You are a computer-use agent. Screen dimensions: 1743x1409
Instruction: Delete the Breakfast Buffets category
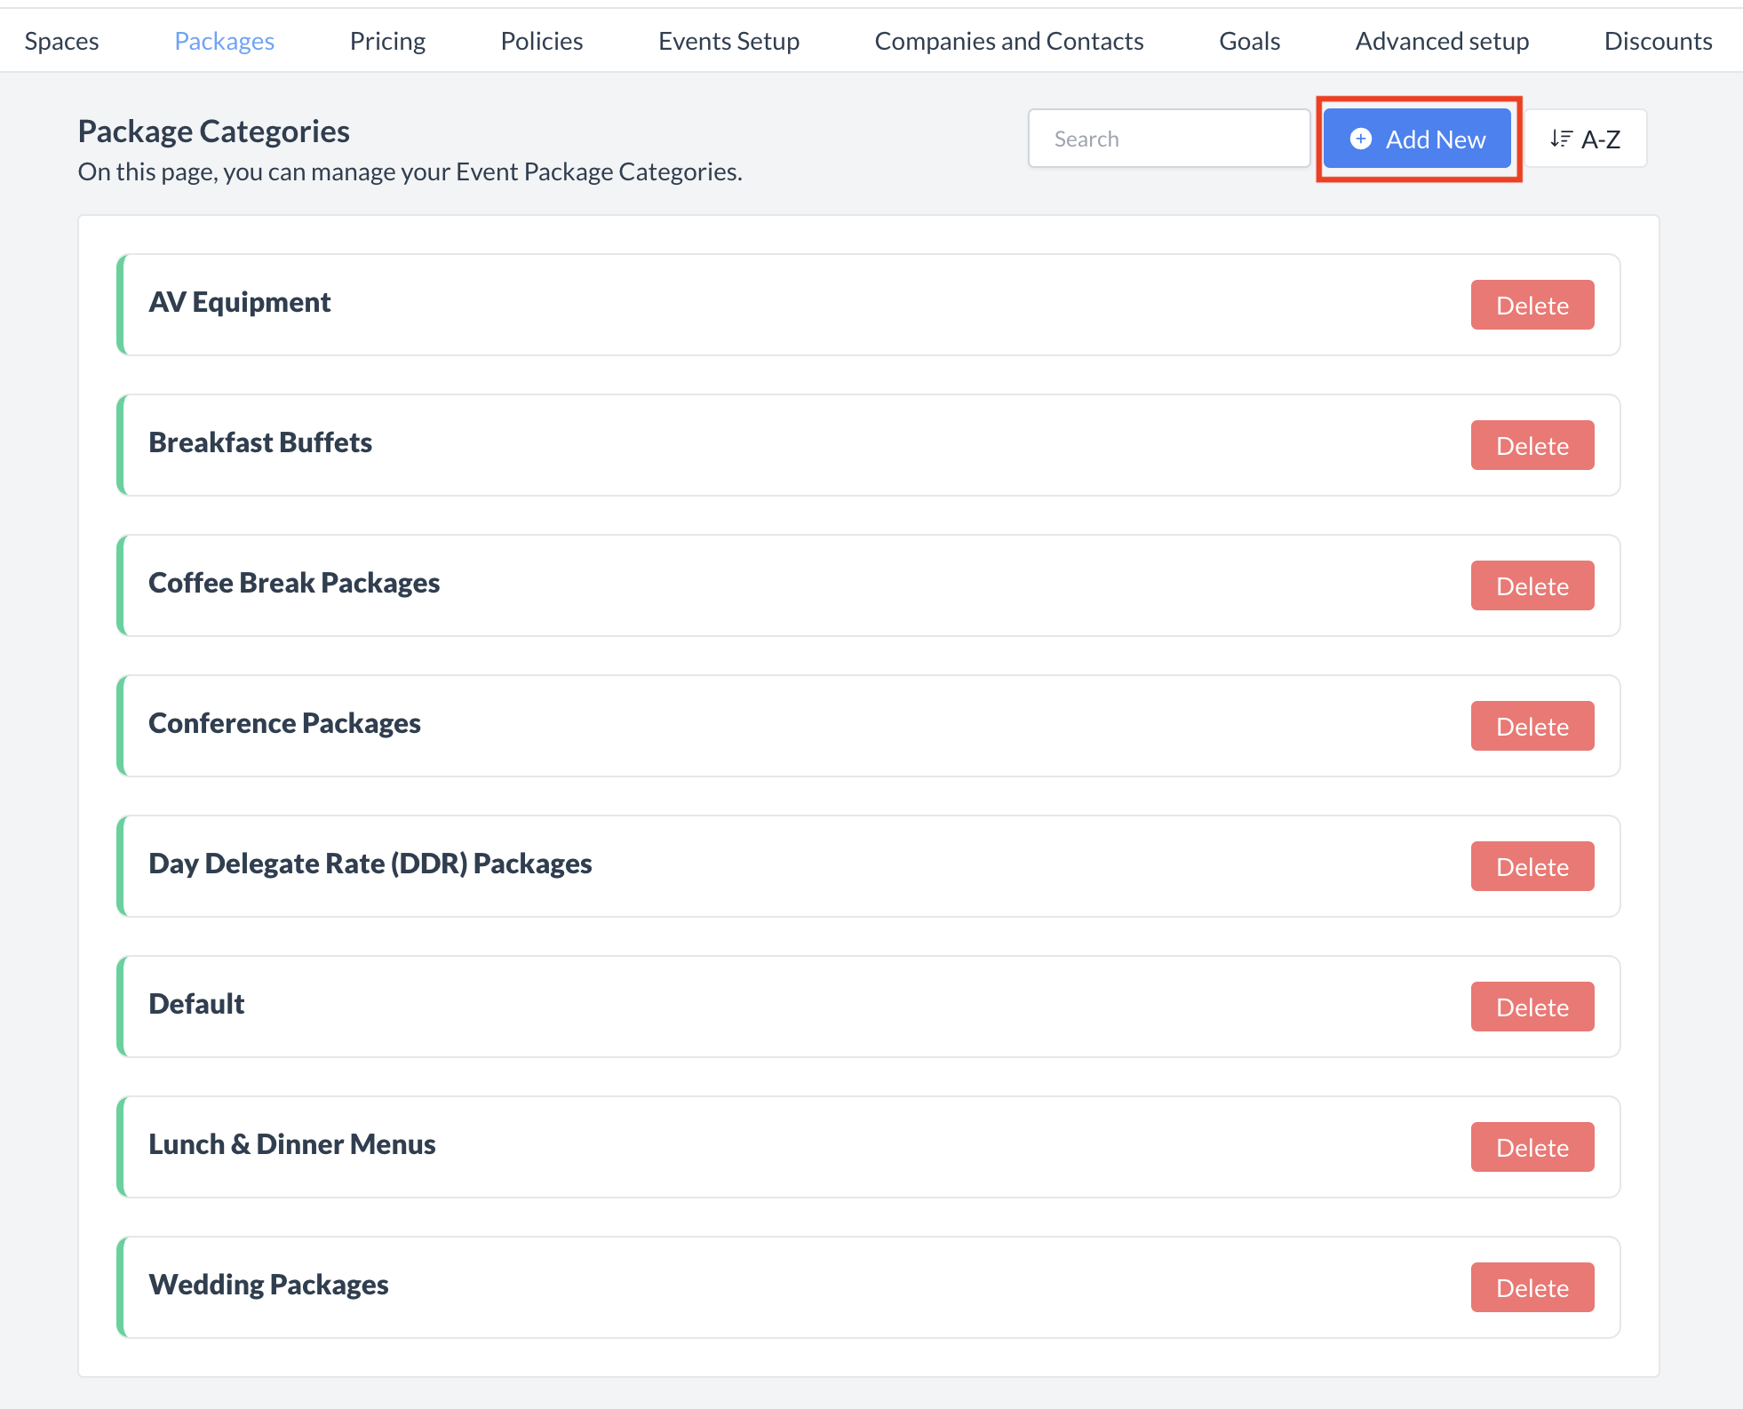pos(1532,445)
